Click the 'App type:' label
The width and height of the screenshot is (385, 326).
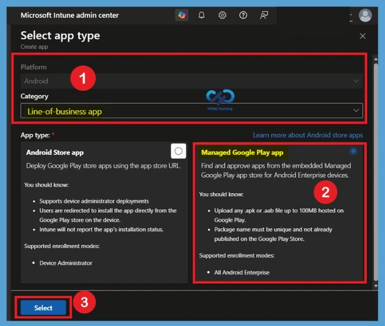(x=35, y=135)
